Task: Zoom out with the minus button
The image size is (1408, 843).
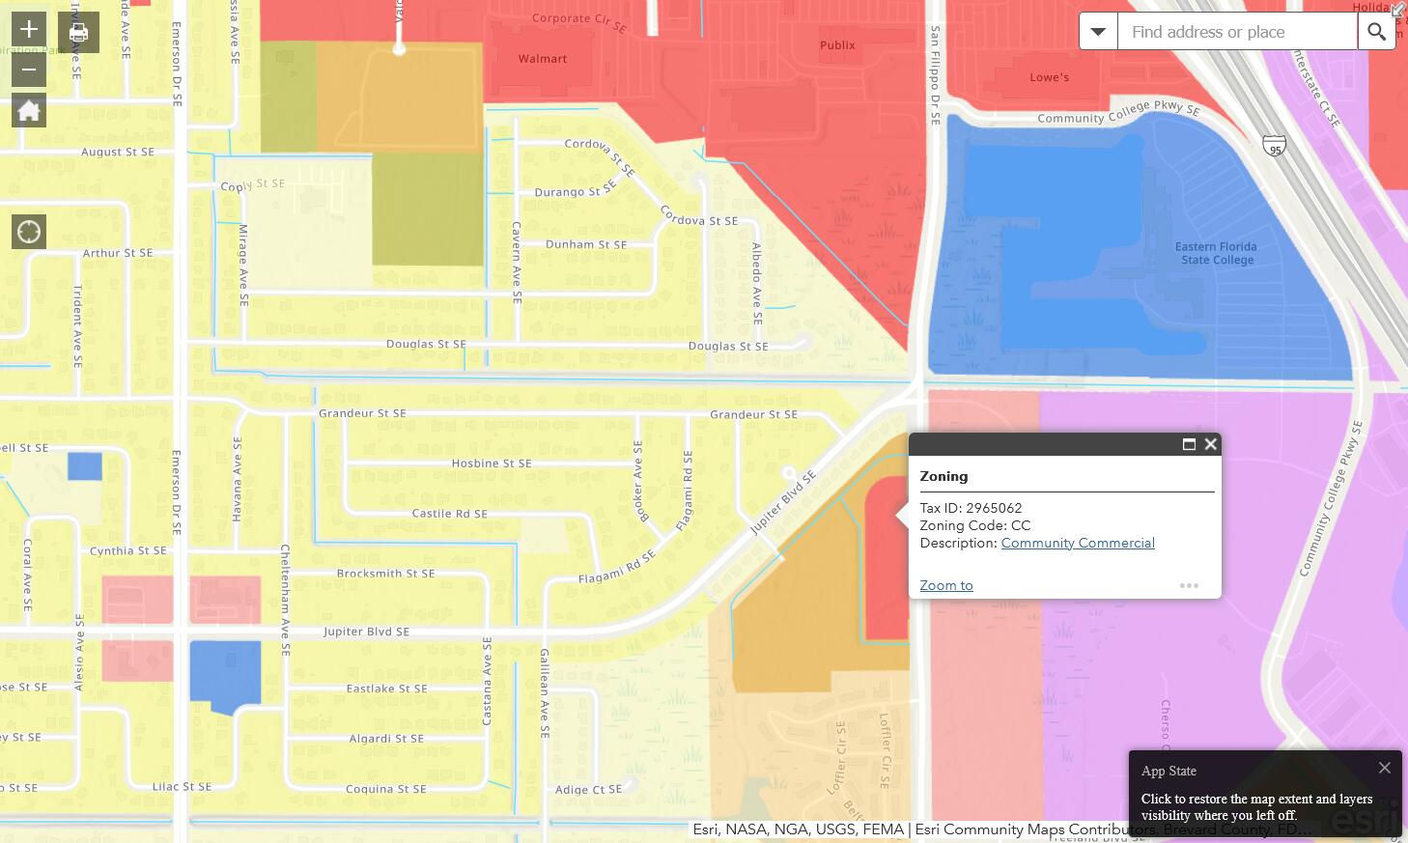Action: [29, 70]
